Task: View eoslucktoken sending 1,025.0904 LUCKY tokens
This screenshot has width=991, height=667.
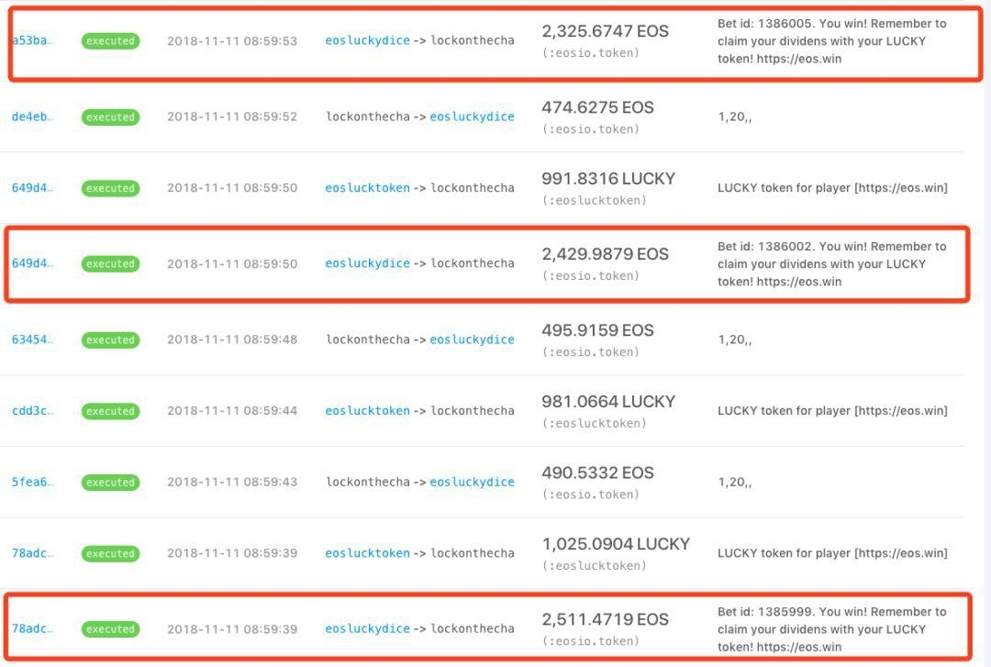Action: click(x=365, y=553)
